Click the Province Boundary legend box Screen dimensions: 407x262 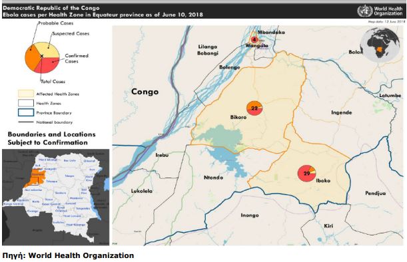pos(26,112)
